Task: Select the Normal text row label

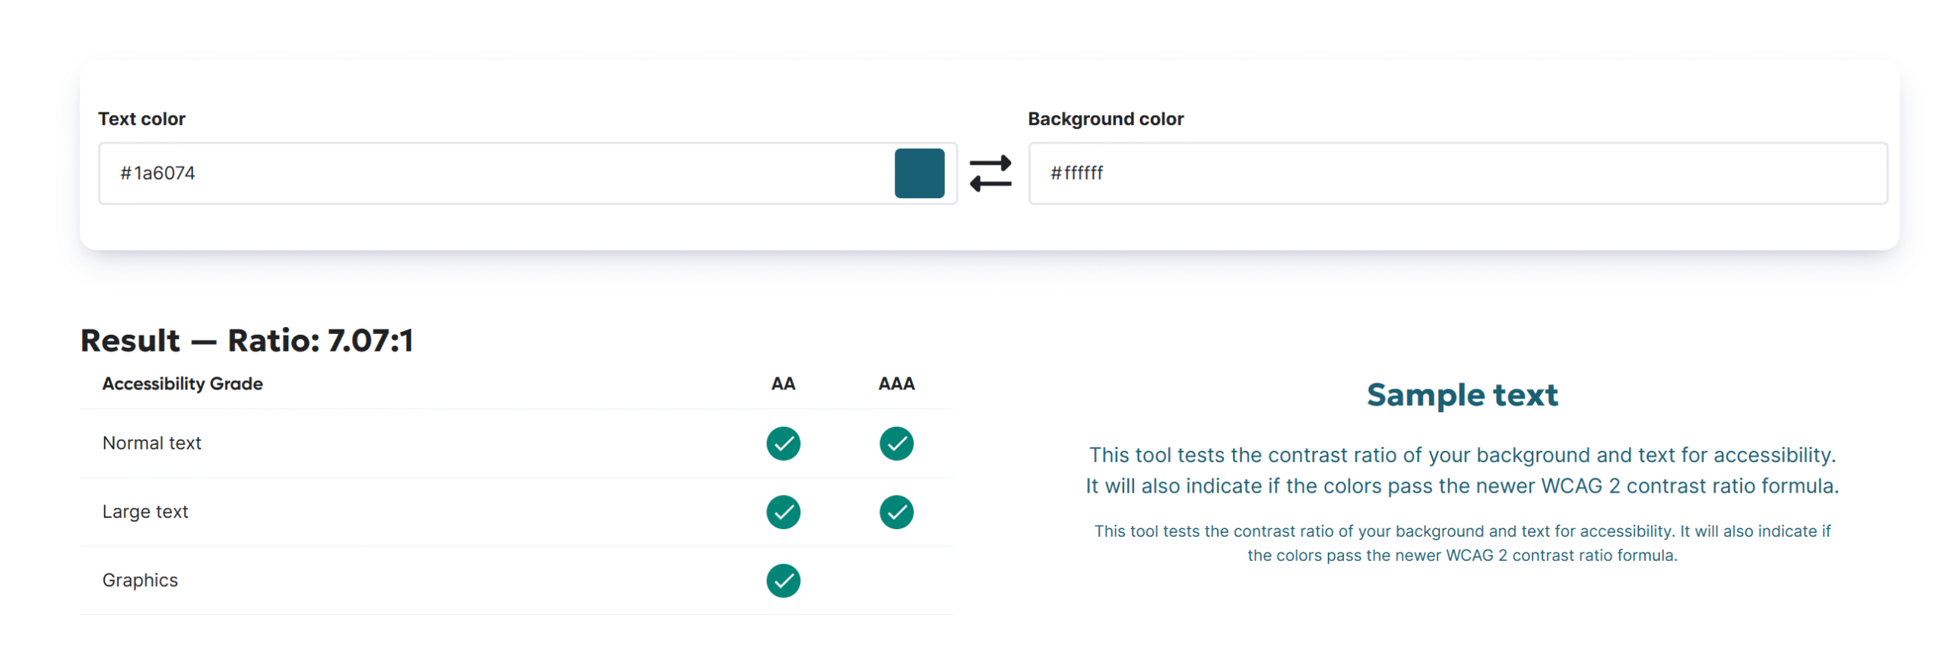Action: point(152,443)
